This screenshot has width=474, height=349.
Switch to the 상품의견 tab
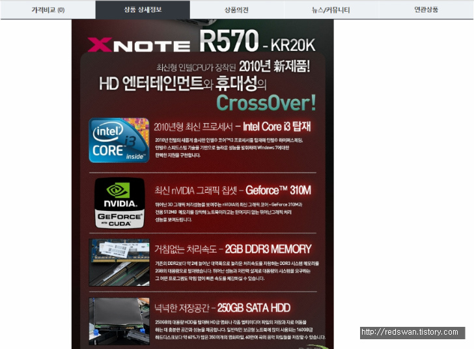click(x=237, y=10)
